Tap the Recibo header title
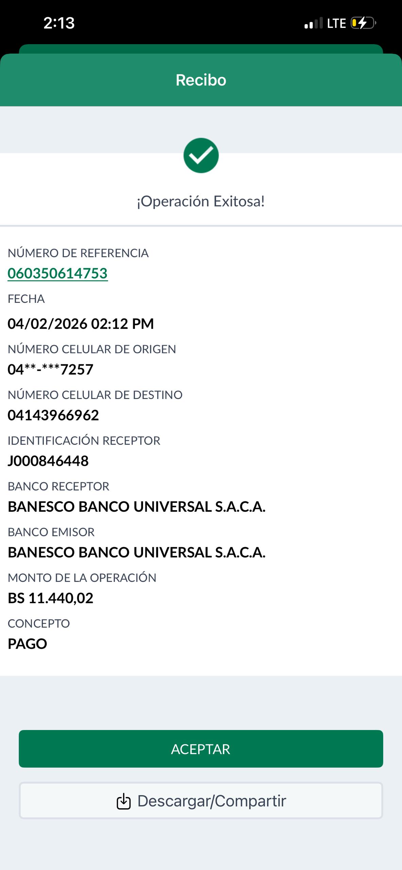 click(201, 80)
